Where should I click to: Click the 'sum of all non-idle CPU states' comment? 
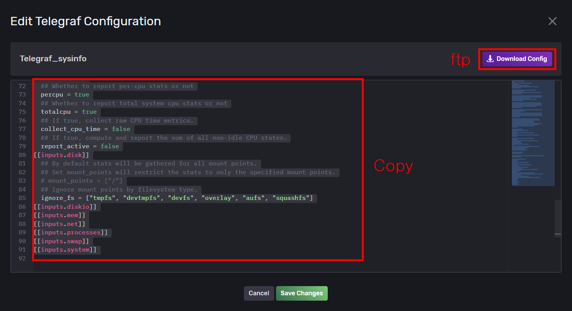pos(164,138)
